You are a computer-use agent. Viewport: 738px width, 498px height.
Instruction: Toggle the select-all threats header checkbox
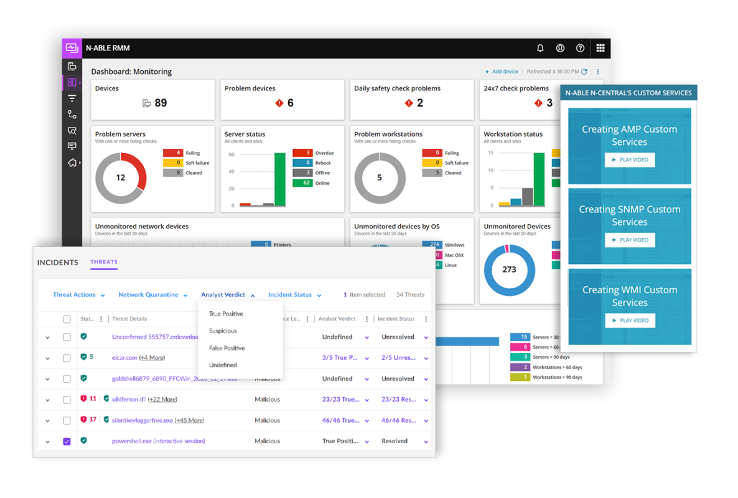click(67, 319)
